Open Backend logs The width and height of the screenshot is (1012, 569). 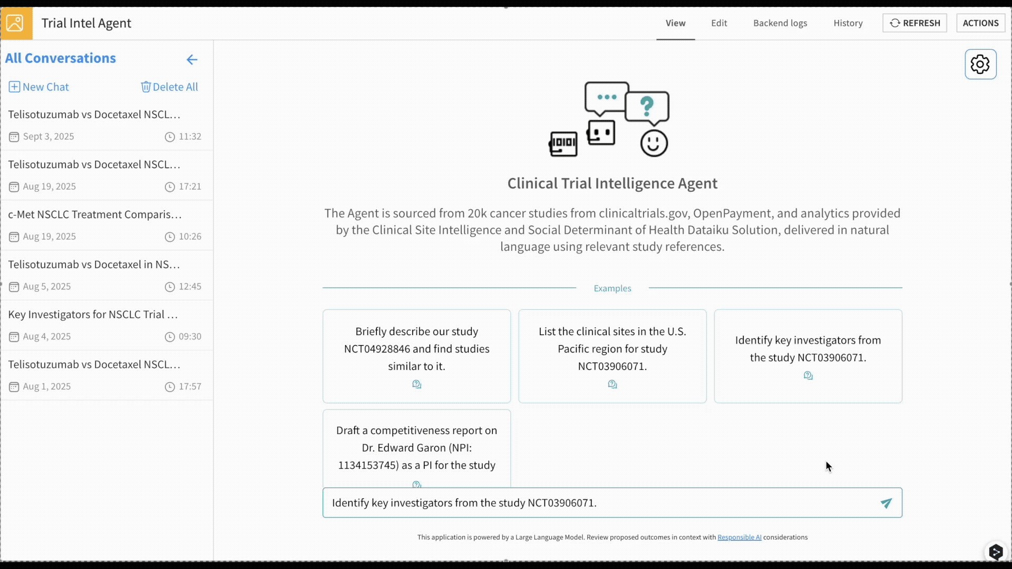[x=780, y=23]
